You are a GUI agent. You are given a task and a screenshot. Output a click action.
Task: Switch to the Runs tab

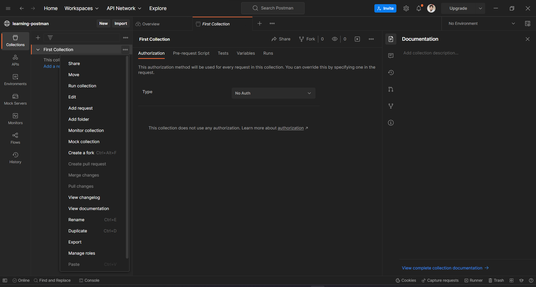tap(268, 53)
